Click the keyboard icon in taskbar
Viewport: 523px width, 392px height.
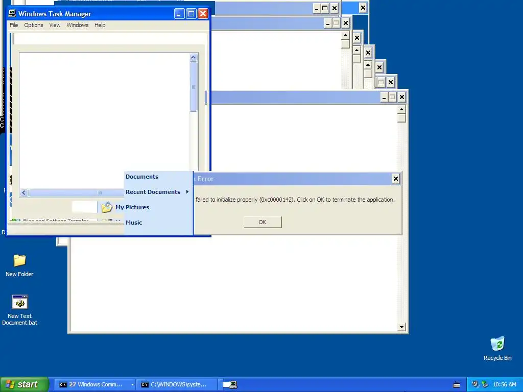point(457,385)
